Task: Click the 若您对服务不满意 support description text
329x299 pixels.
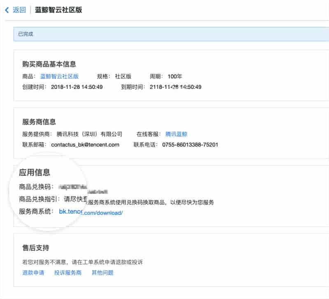Action: pyautogui.click(x=83, y=262)
